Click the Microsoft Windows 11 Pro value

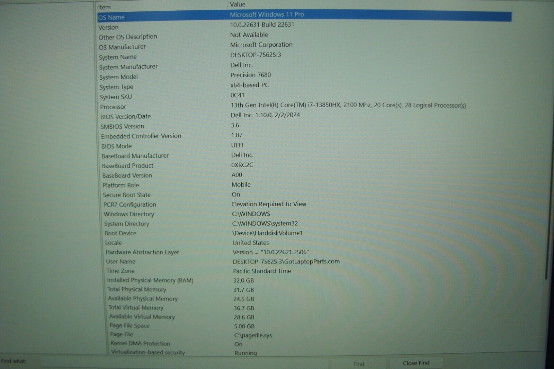[267, 15]
